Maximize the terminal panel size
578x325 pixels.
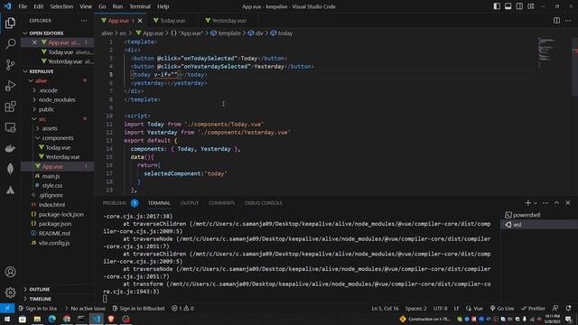click(556, 203)
